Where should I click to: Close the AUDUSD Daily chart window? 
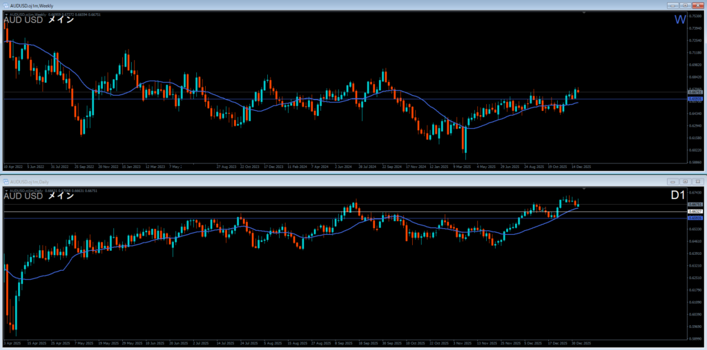697,181
